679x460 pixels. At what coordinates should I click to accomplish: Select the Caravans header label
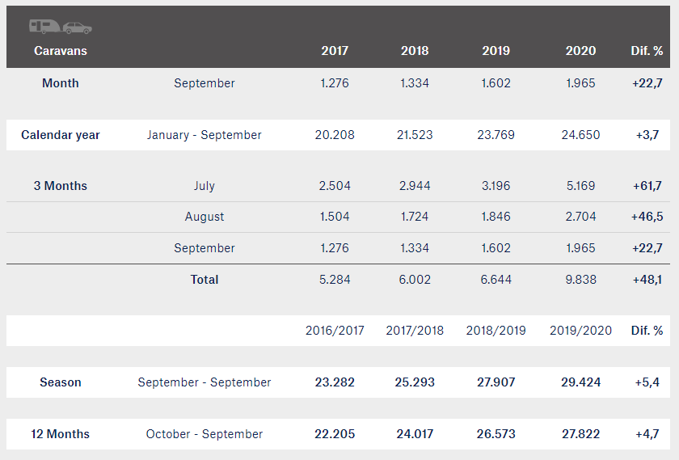point(61,51)
